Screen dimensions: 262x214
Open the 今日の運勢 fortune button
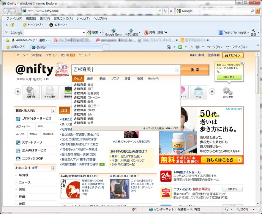(50, 92)
